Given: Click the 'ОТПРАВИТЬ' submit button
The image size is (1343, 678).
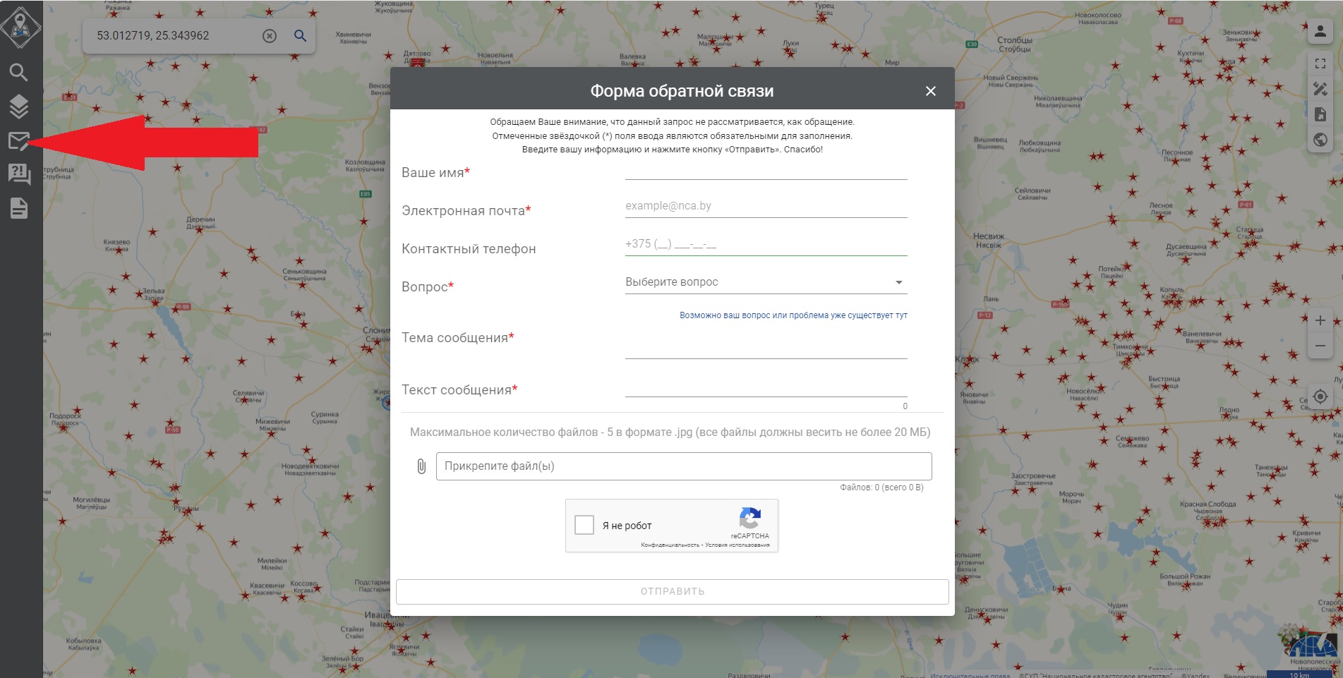Looking at the screenshot, I should 672,591.
